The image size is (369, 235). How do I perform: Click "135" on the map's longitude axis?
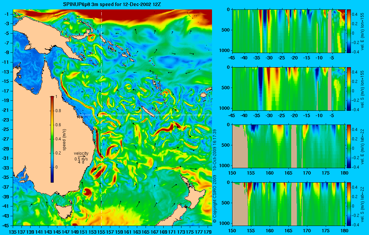13,232
